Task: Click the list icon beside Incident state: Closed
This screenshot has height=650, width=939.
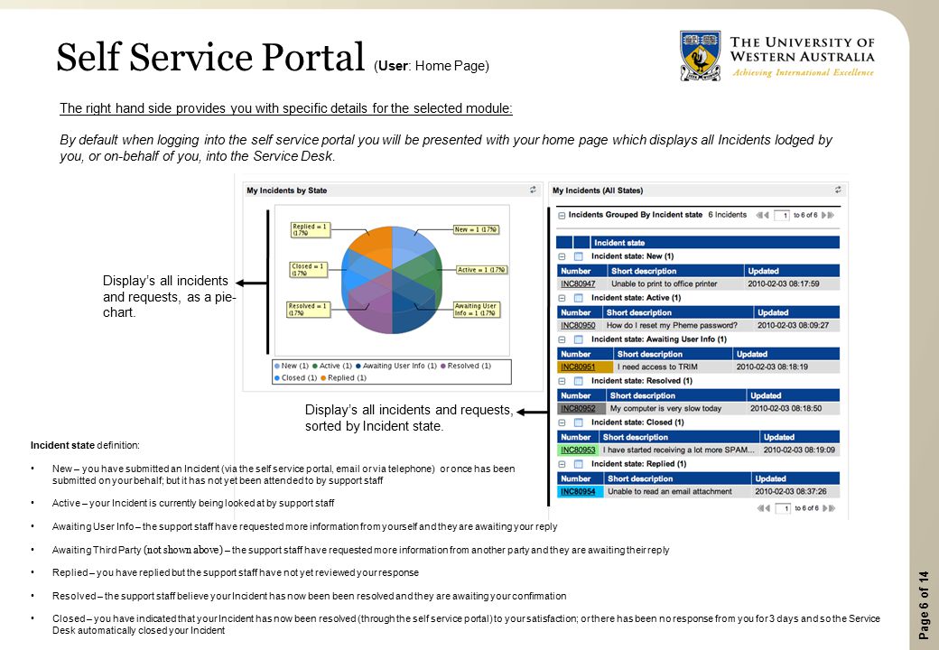Action: [x=579, y=422]
